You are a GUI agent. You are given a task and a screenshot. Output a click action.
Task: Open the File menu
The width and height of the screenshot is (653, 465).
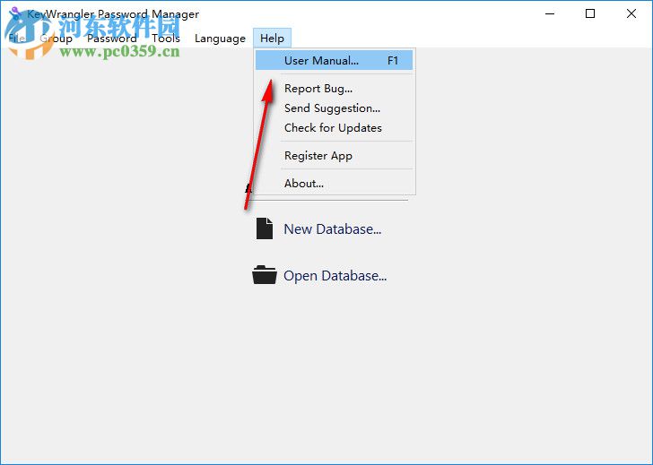[17, 39]
